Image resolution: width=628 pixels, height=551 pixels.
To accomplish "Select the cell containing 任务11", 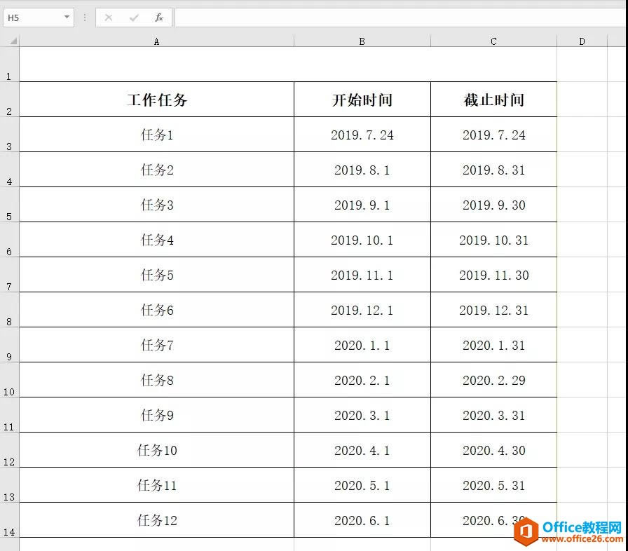I will 156,485.
